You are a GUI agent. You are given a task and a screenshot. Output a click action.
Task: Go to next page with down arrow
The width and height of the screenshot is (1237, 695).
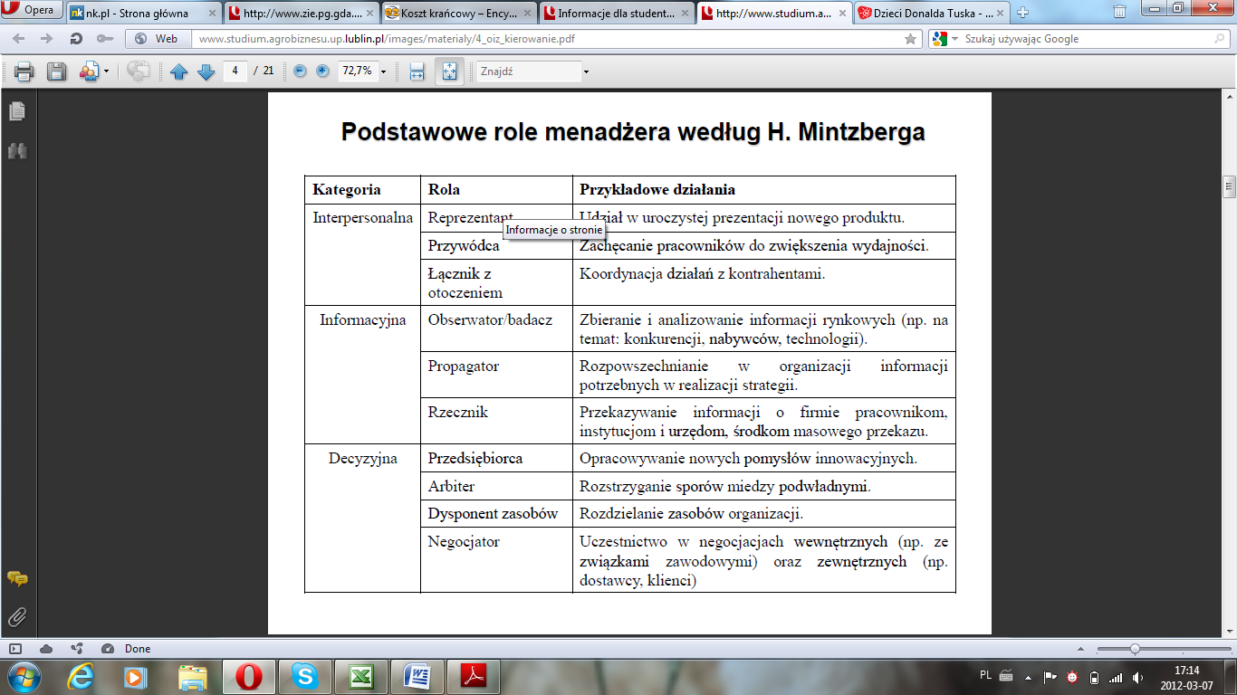coord(206,71)
